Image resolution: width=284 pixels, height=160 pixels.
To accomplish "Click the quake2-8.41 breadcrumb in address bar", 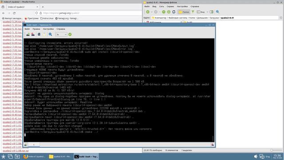I will [227, 18].
